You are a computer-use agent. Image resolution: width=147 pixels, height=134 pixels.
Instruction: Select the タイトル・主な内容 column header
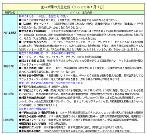pyautogui.click(x=81, y=13)
